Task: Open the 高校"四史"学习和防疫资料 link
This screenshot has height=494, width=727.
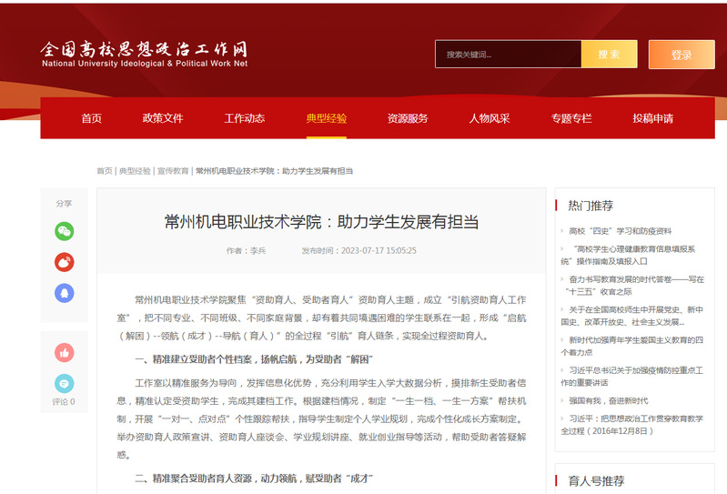Action: click(619, 231)
